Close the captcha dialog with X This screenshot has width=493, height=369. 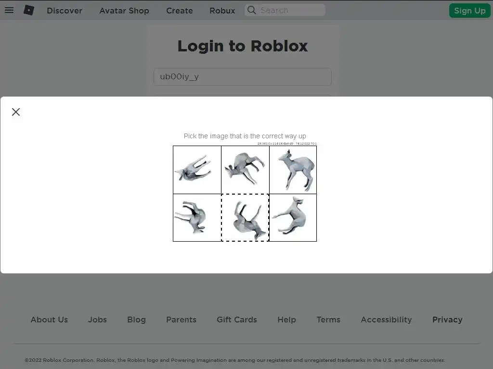point(16,112)
